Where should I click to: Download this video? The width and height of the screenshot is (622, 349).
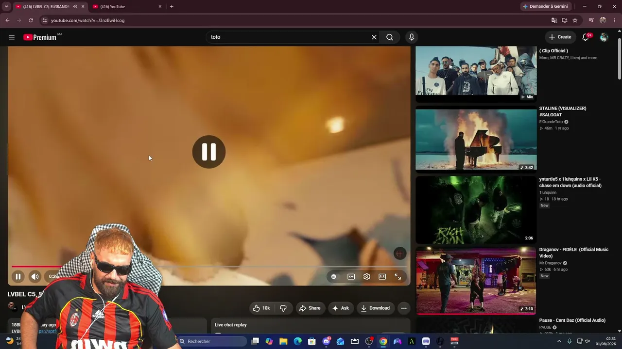point(376,308)
